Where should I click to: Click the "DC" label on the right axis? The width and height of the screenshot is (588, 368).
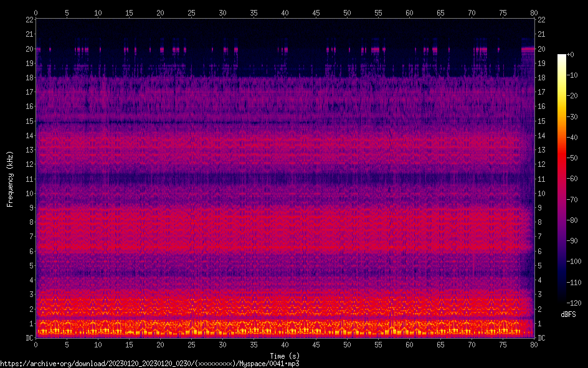tap(542, 338)
